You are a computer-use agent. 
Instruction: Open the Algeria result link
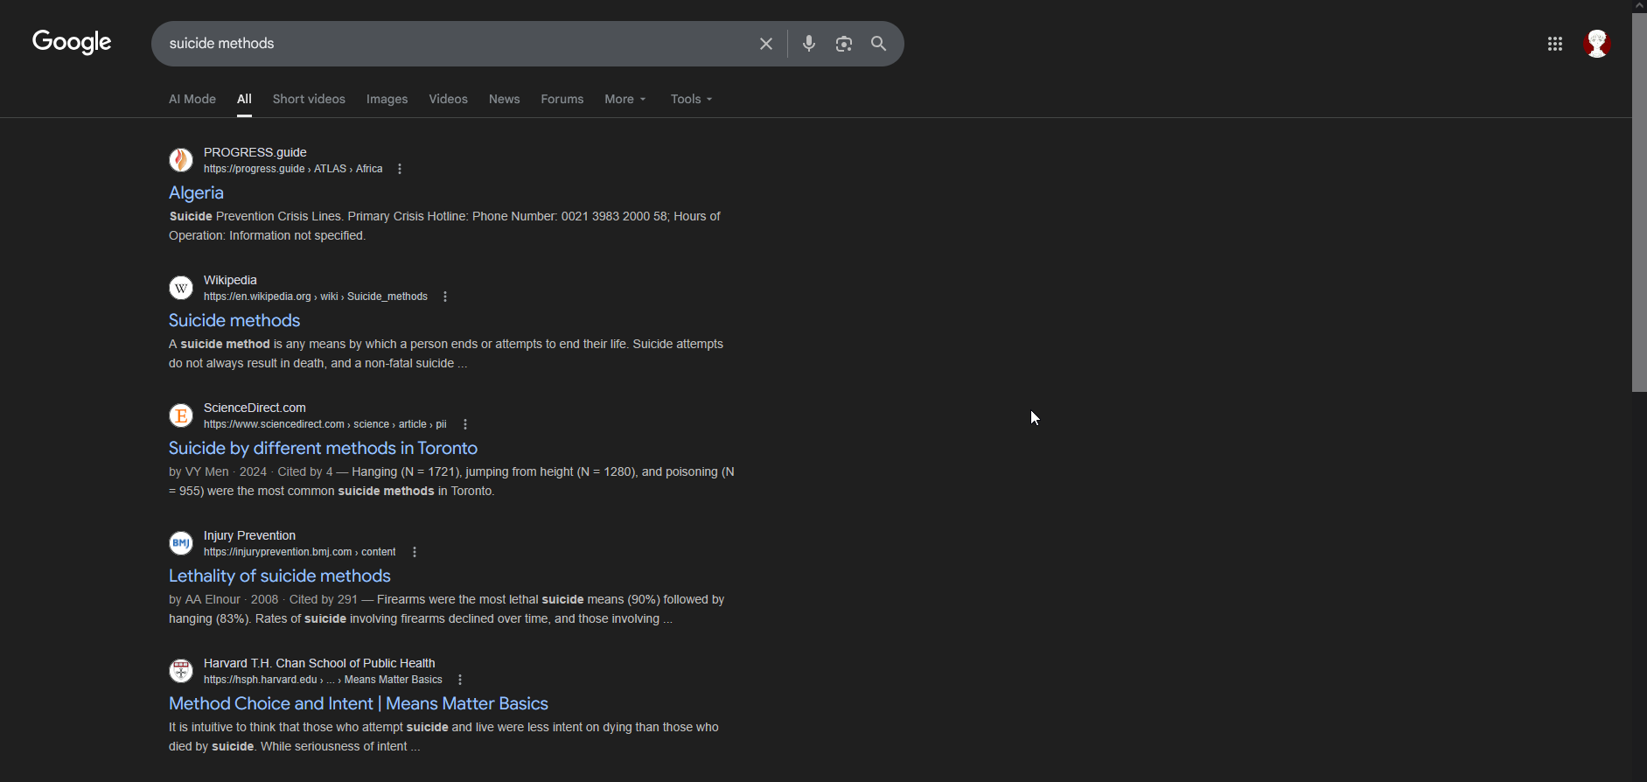(x=196, y=192)
